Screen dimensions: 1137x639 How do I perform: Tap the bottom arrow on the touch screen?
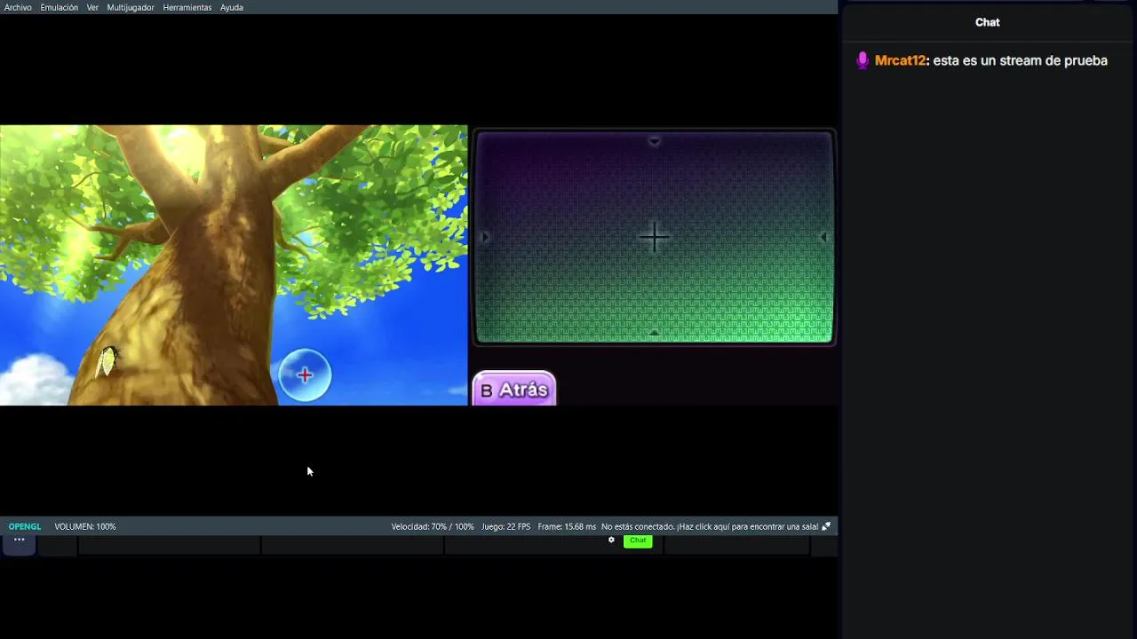tap(655, 333)
